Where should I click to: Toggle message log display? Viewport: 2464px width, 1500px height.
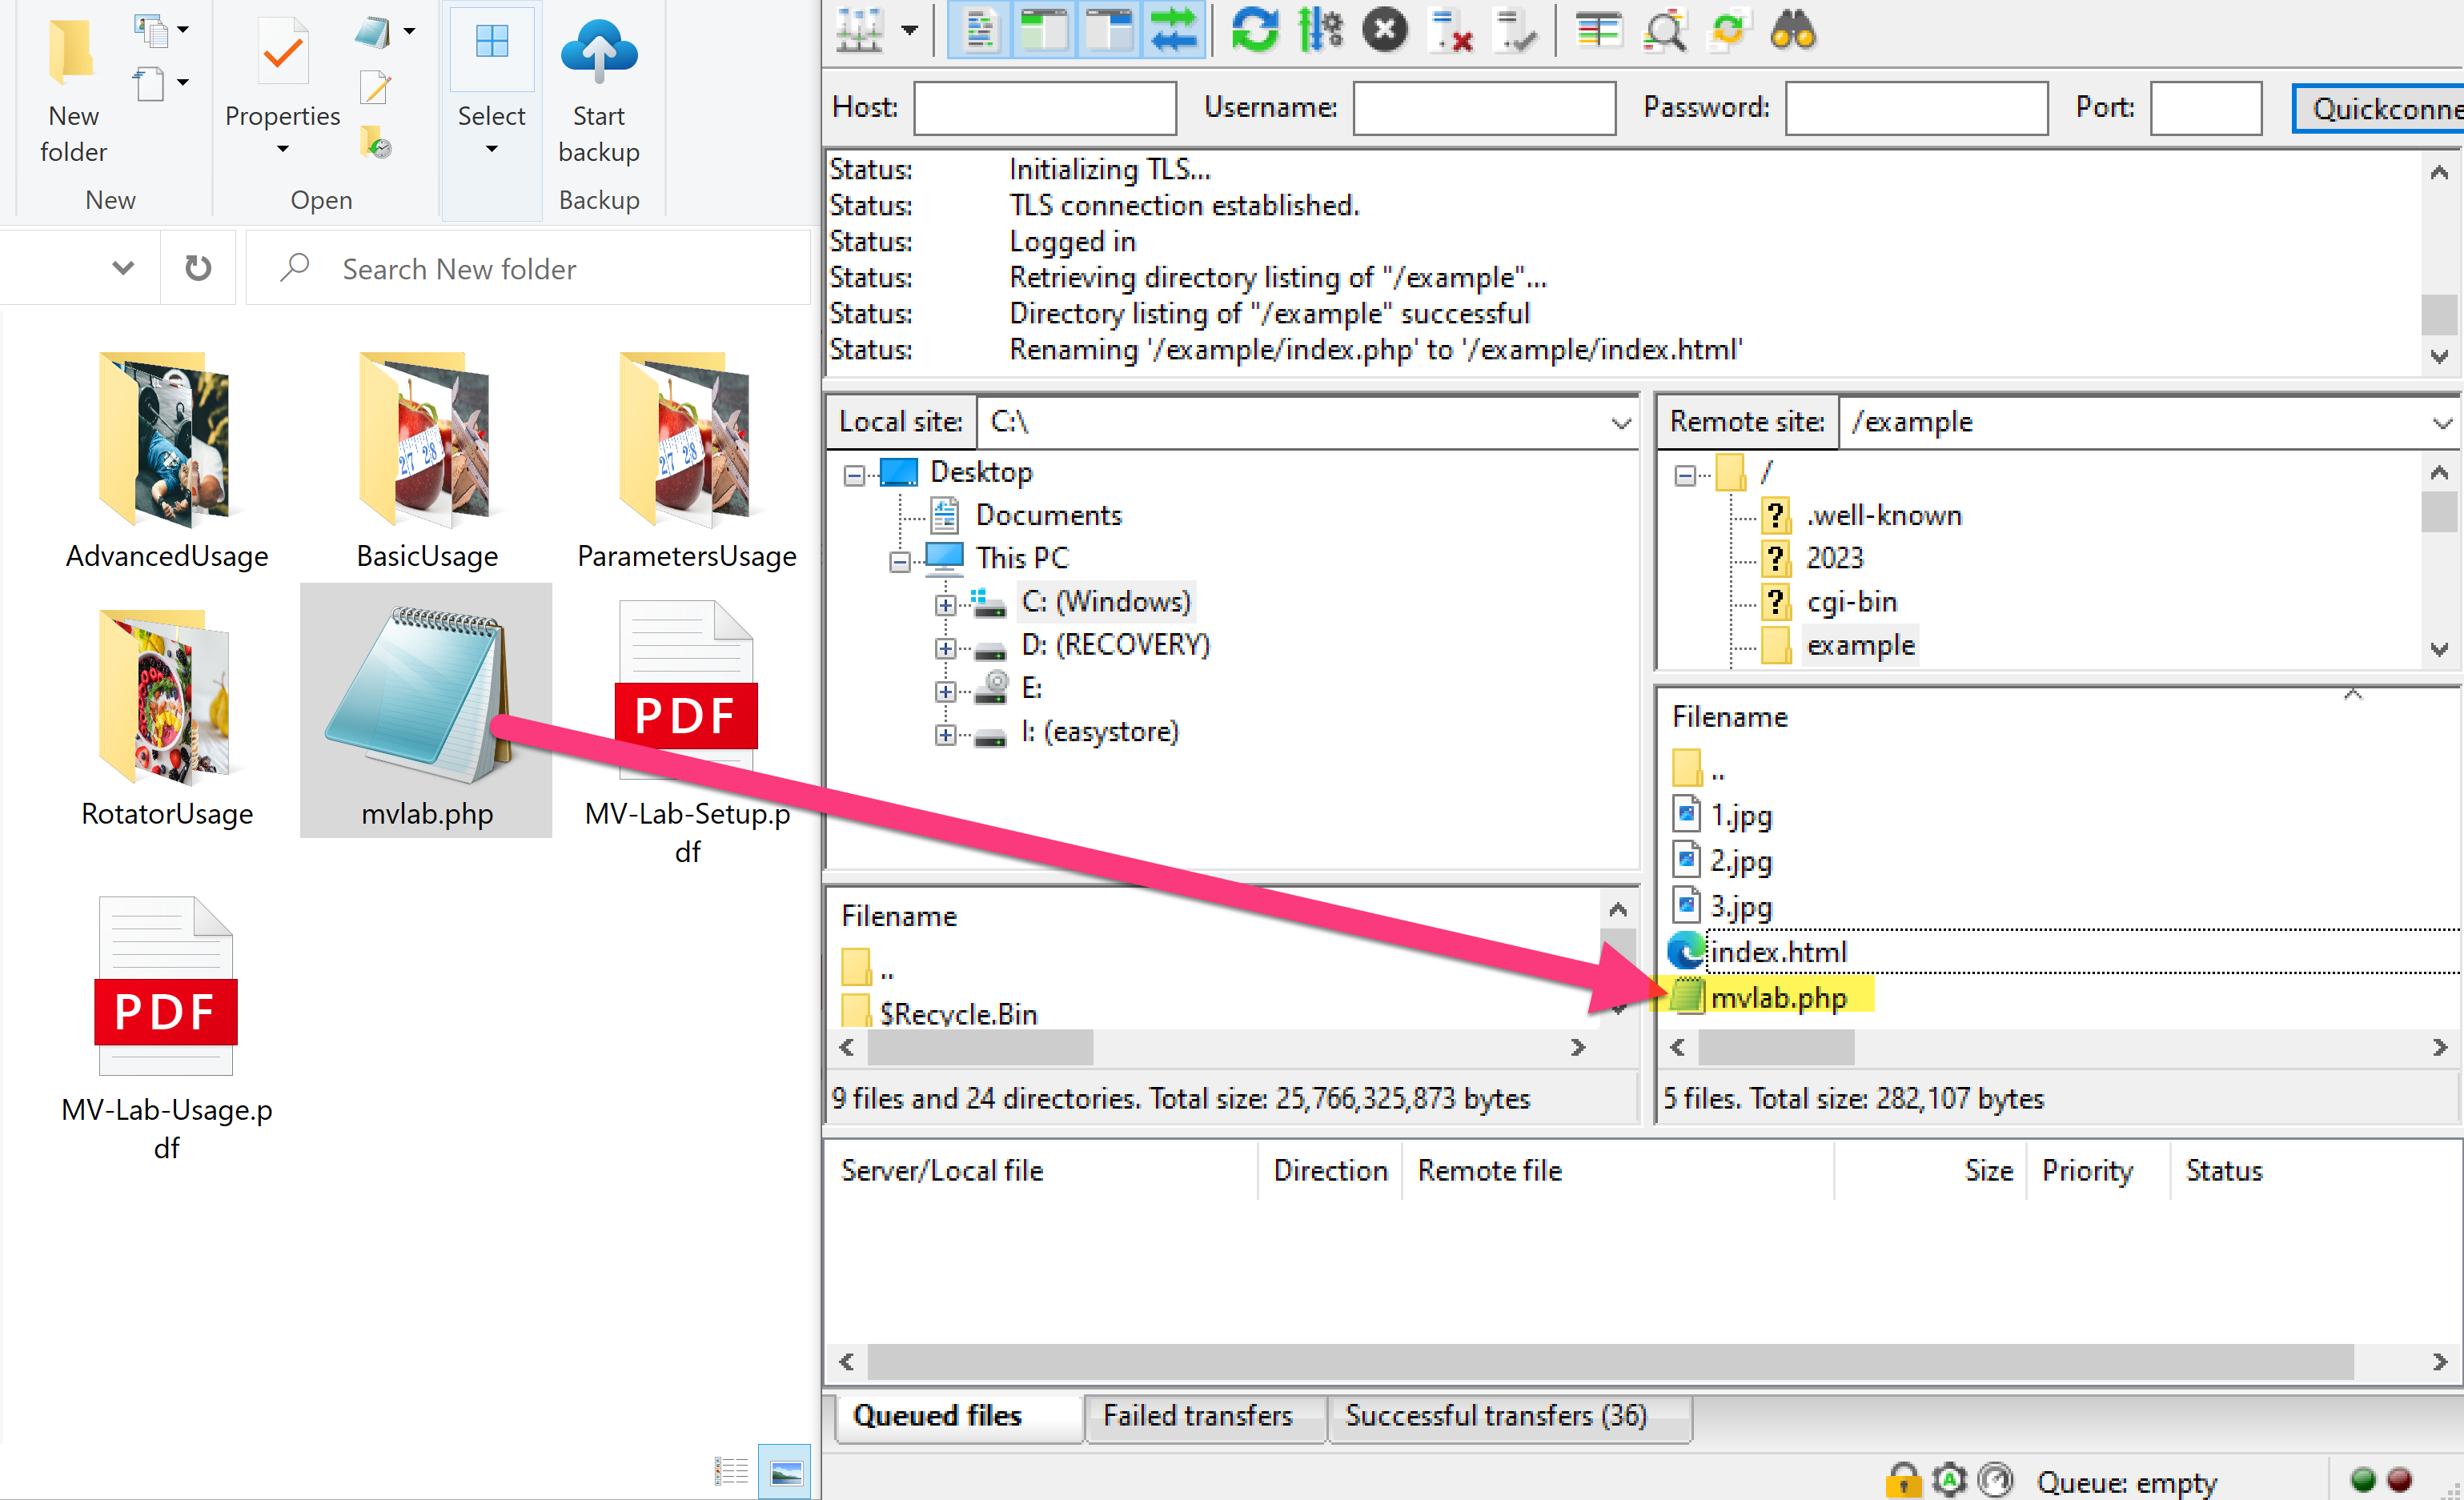(978, 30)
